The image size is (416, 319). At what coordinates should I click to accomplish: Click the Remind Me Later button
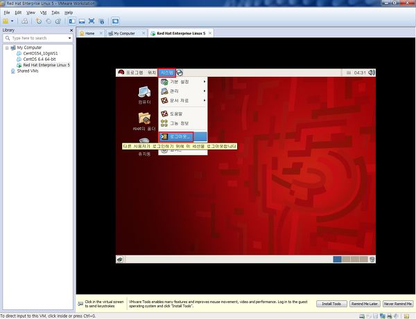pyautogui.click(x=365, y=304)
